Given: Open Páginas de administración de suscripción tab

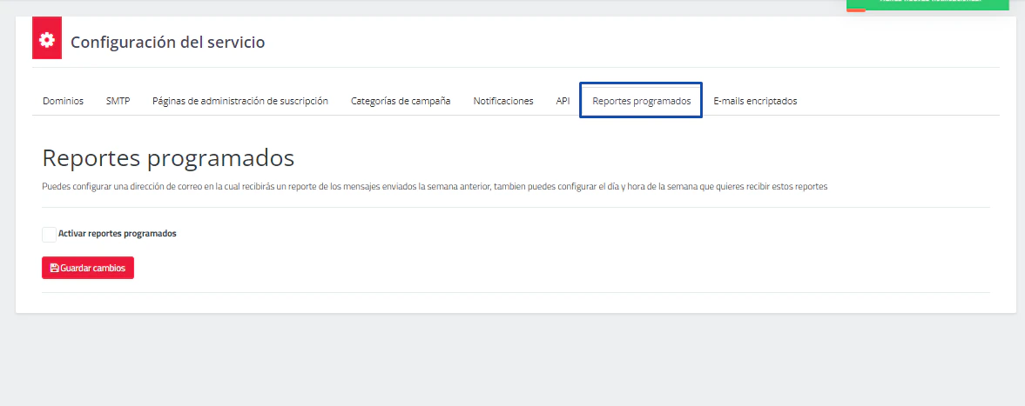Looking at the screenshot, I should 239,101.
